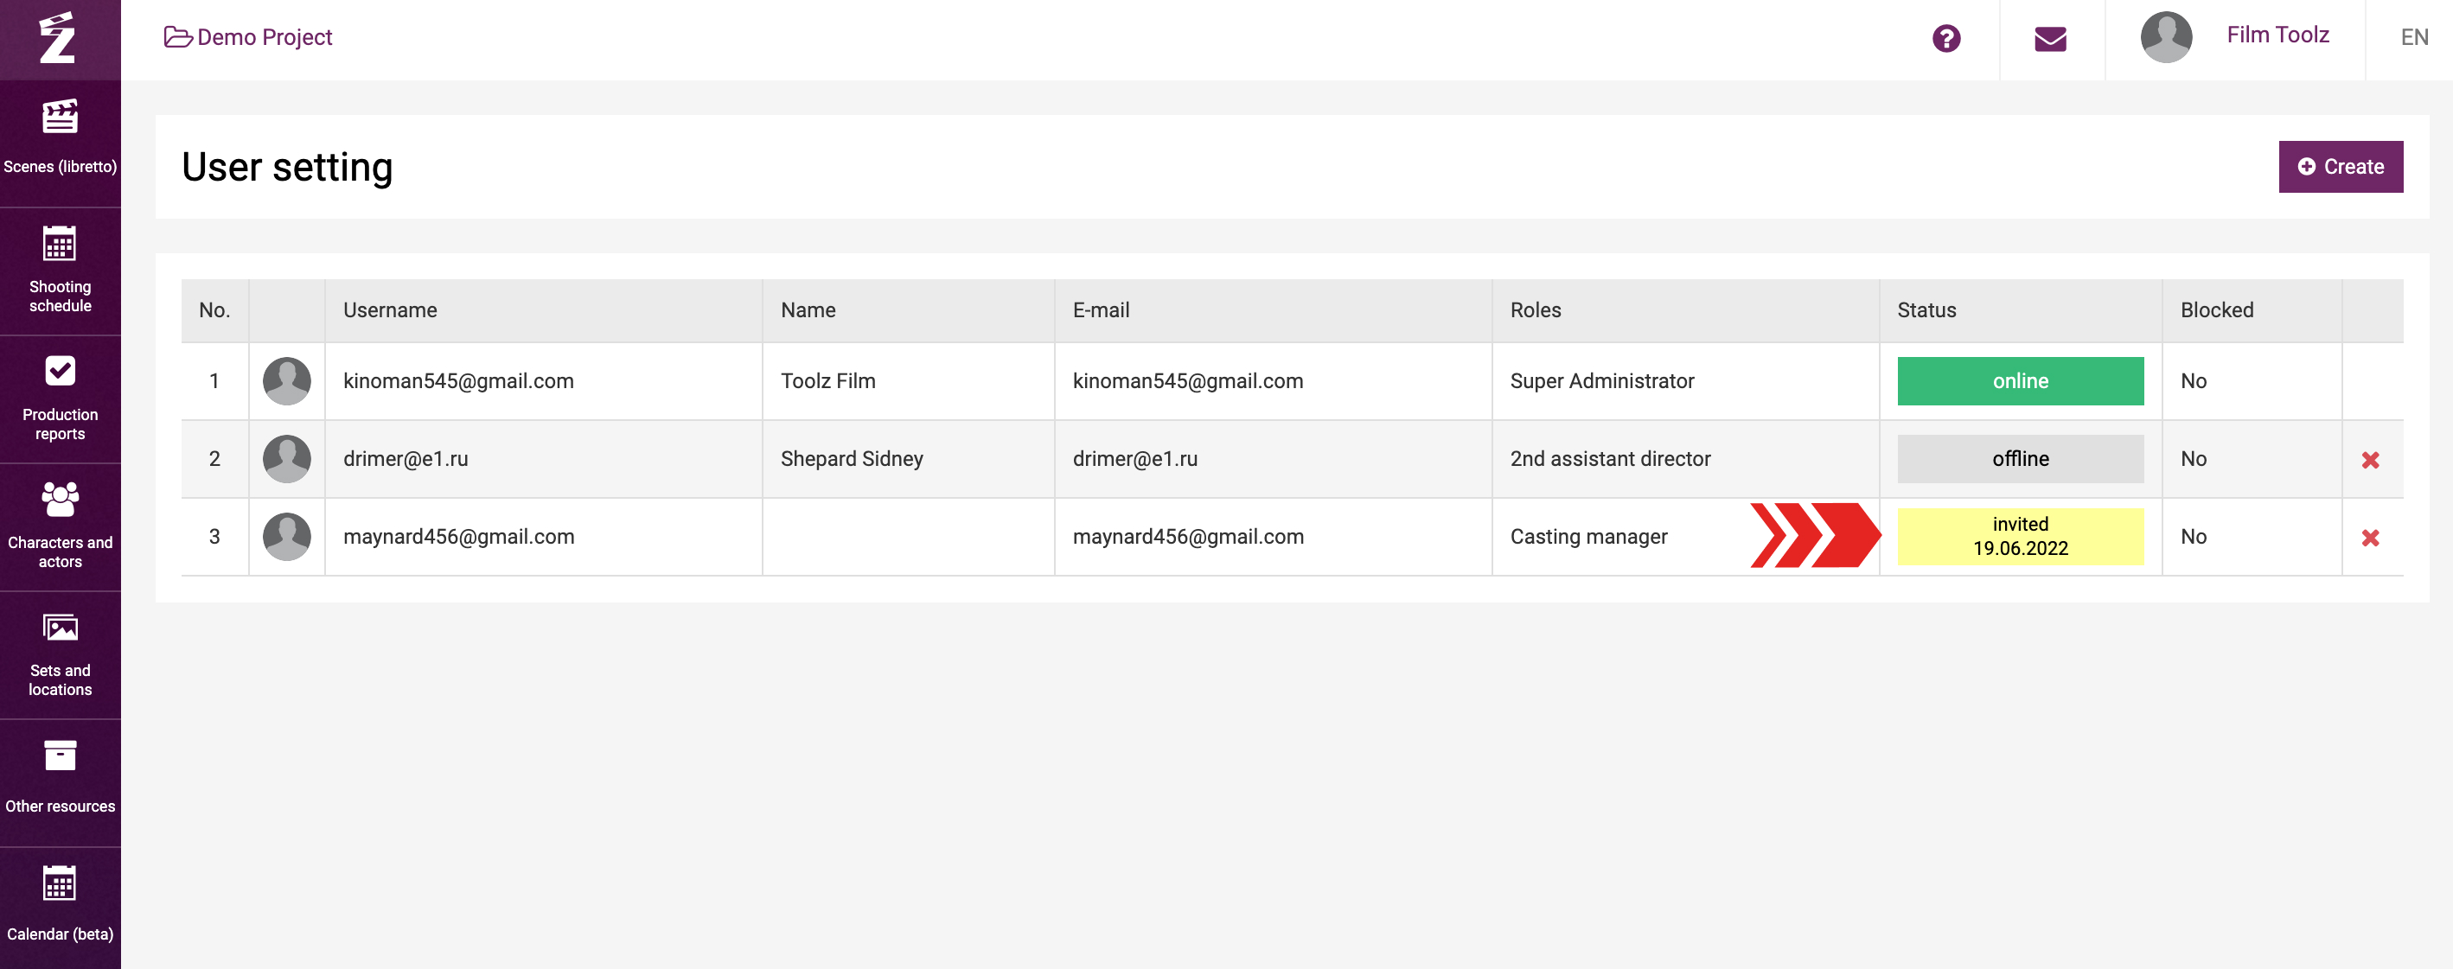2453x969 pixels.
Task: Open Production reports in sidebar
Action: pos(60,398)
